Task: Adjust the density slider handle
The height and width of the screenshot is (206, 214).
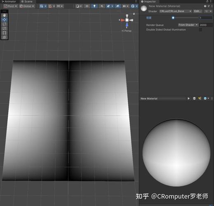Action: click(x=173, y=18)
